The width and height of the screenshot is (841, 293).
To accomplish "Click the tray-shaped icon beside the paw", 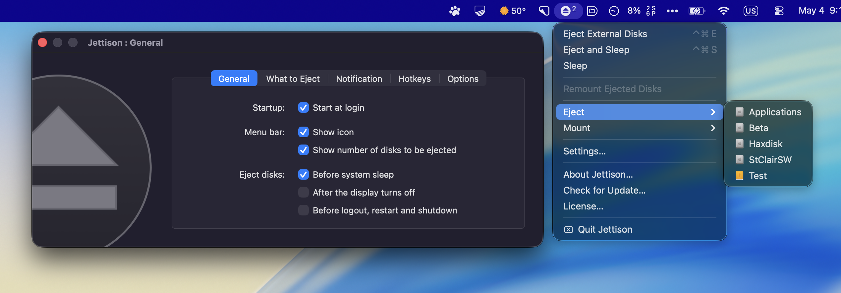I will pyautogui.click(x=479, y=11).
